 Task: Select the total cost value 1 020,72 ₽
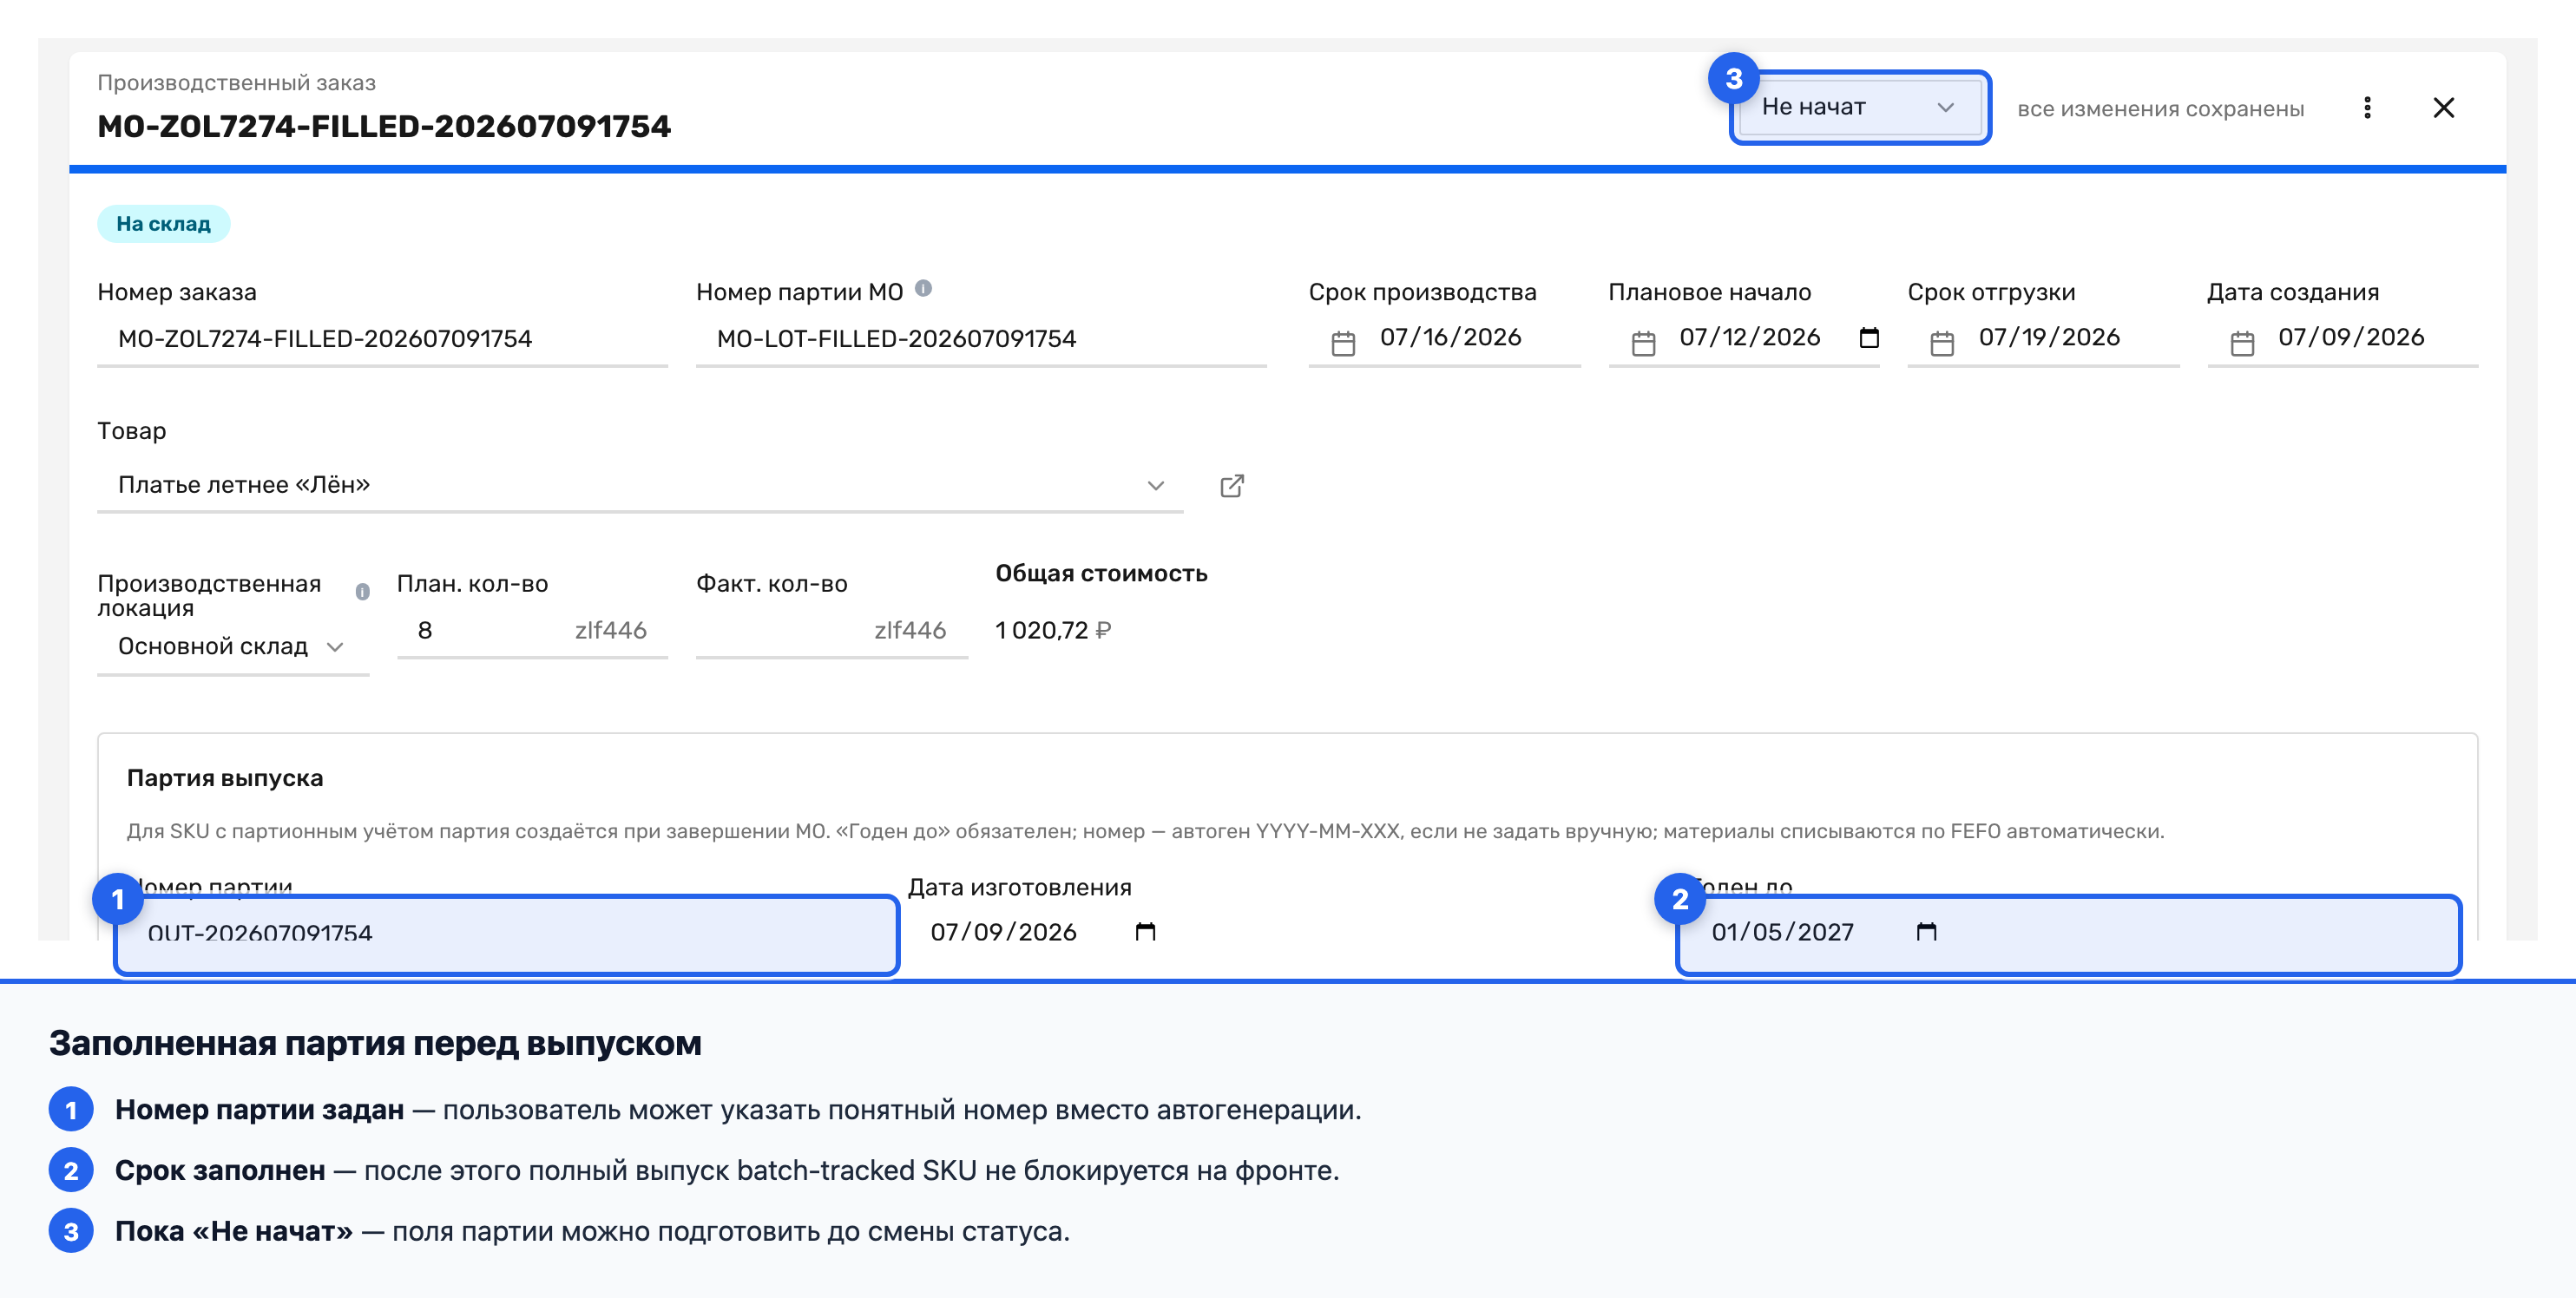(1053, 630)
